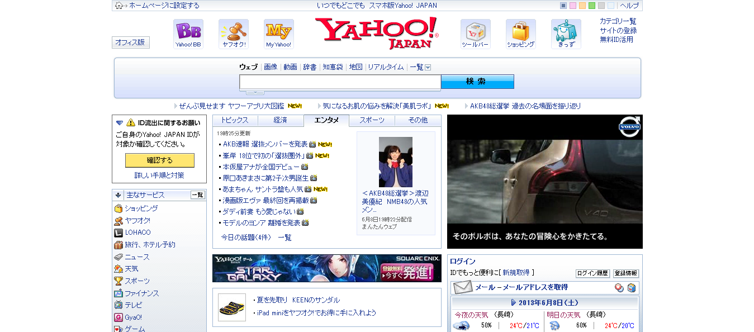Viewport: 754px width, 332px height.
Task: Click the 一覧 button in 主なサービス
Action: pos(198,195)
